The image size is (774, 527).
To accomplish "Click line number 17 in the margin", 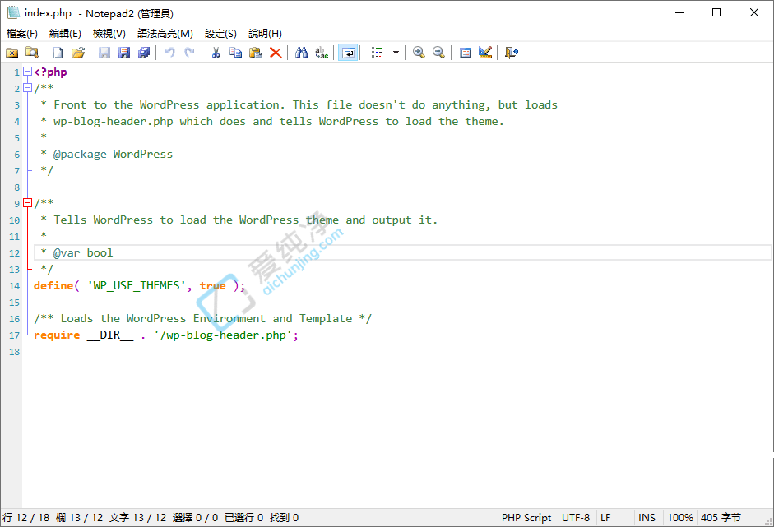I will [14, 335].
